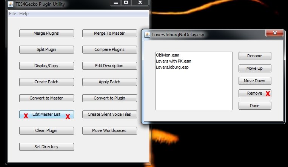Click the Java icon in TES4Gecko title bar

pos(11,4)
